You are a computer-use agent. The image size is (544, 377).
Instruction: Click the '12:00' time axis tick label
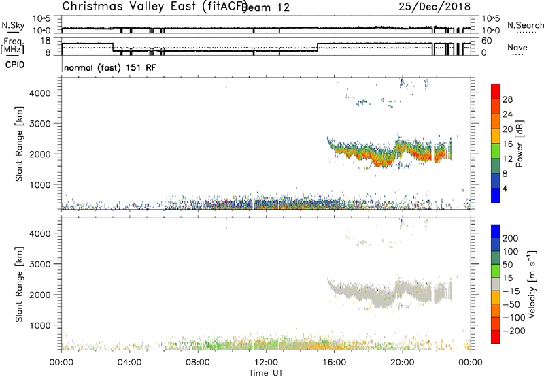point(266,363)
